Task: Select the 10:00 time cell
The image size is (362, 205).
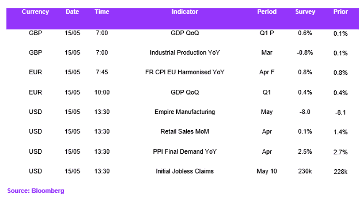Action: pyautogui.click(x=102, y=92)
